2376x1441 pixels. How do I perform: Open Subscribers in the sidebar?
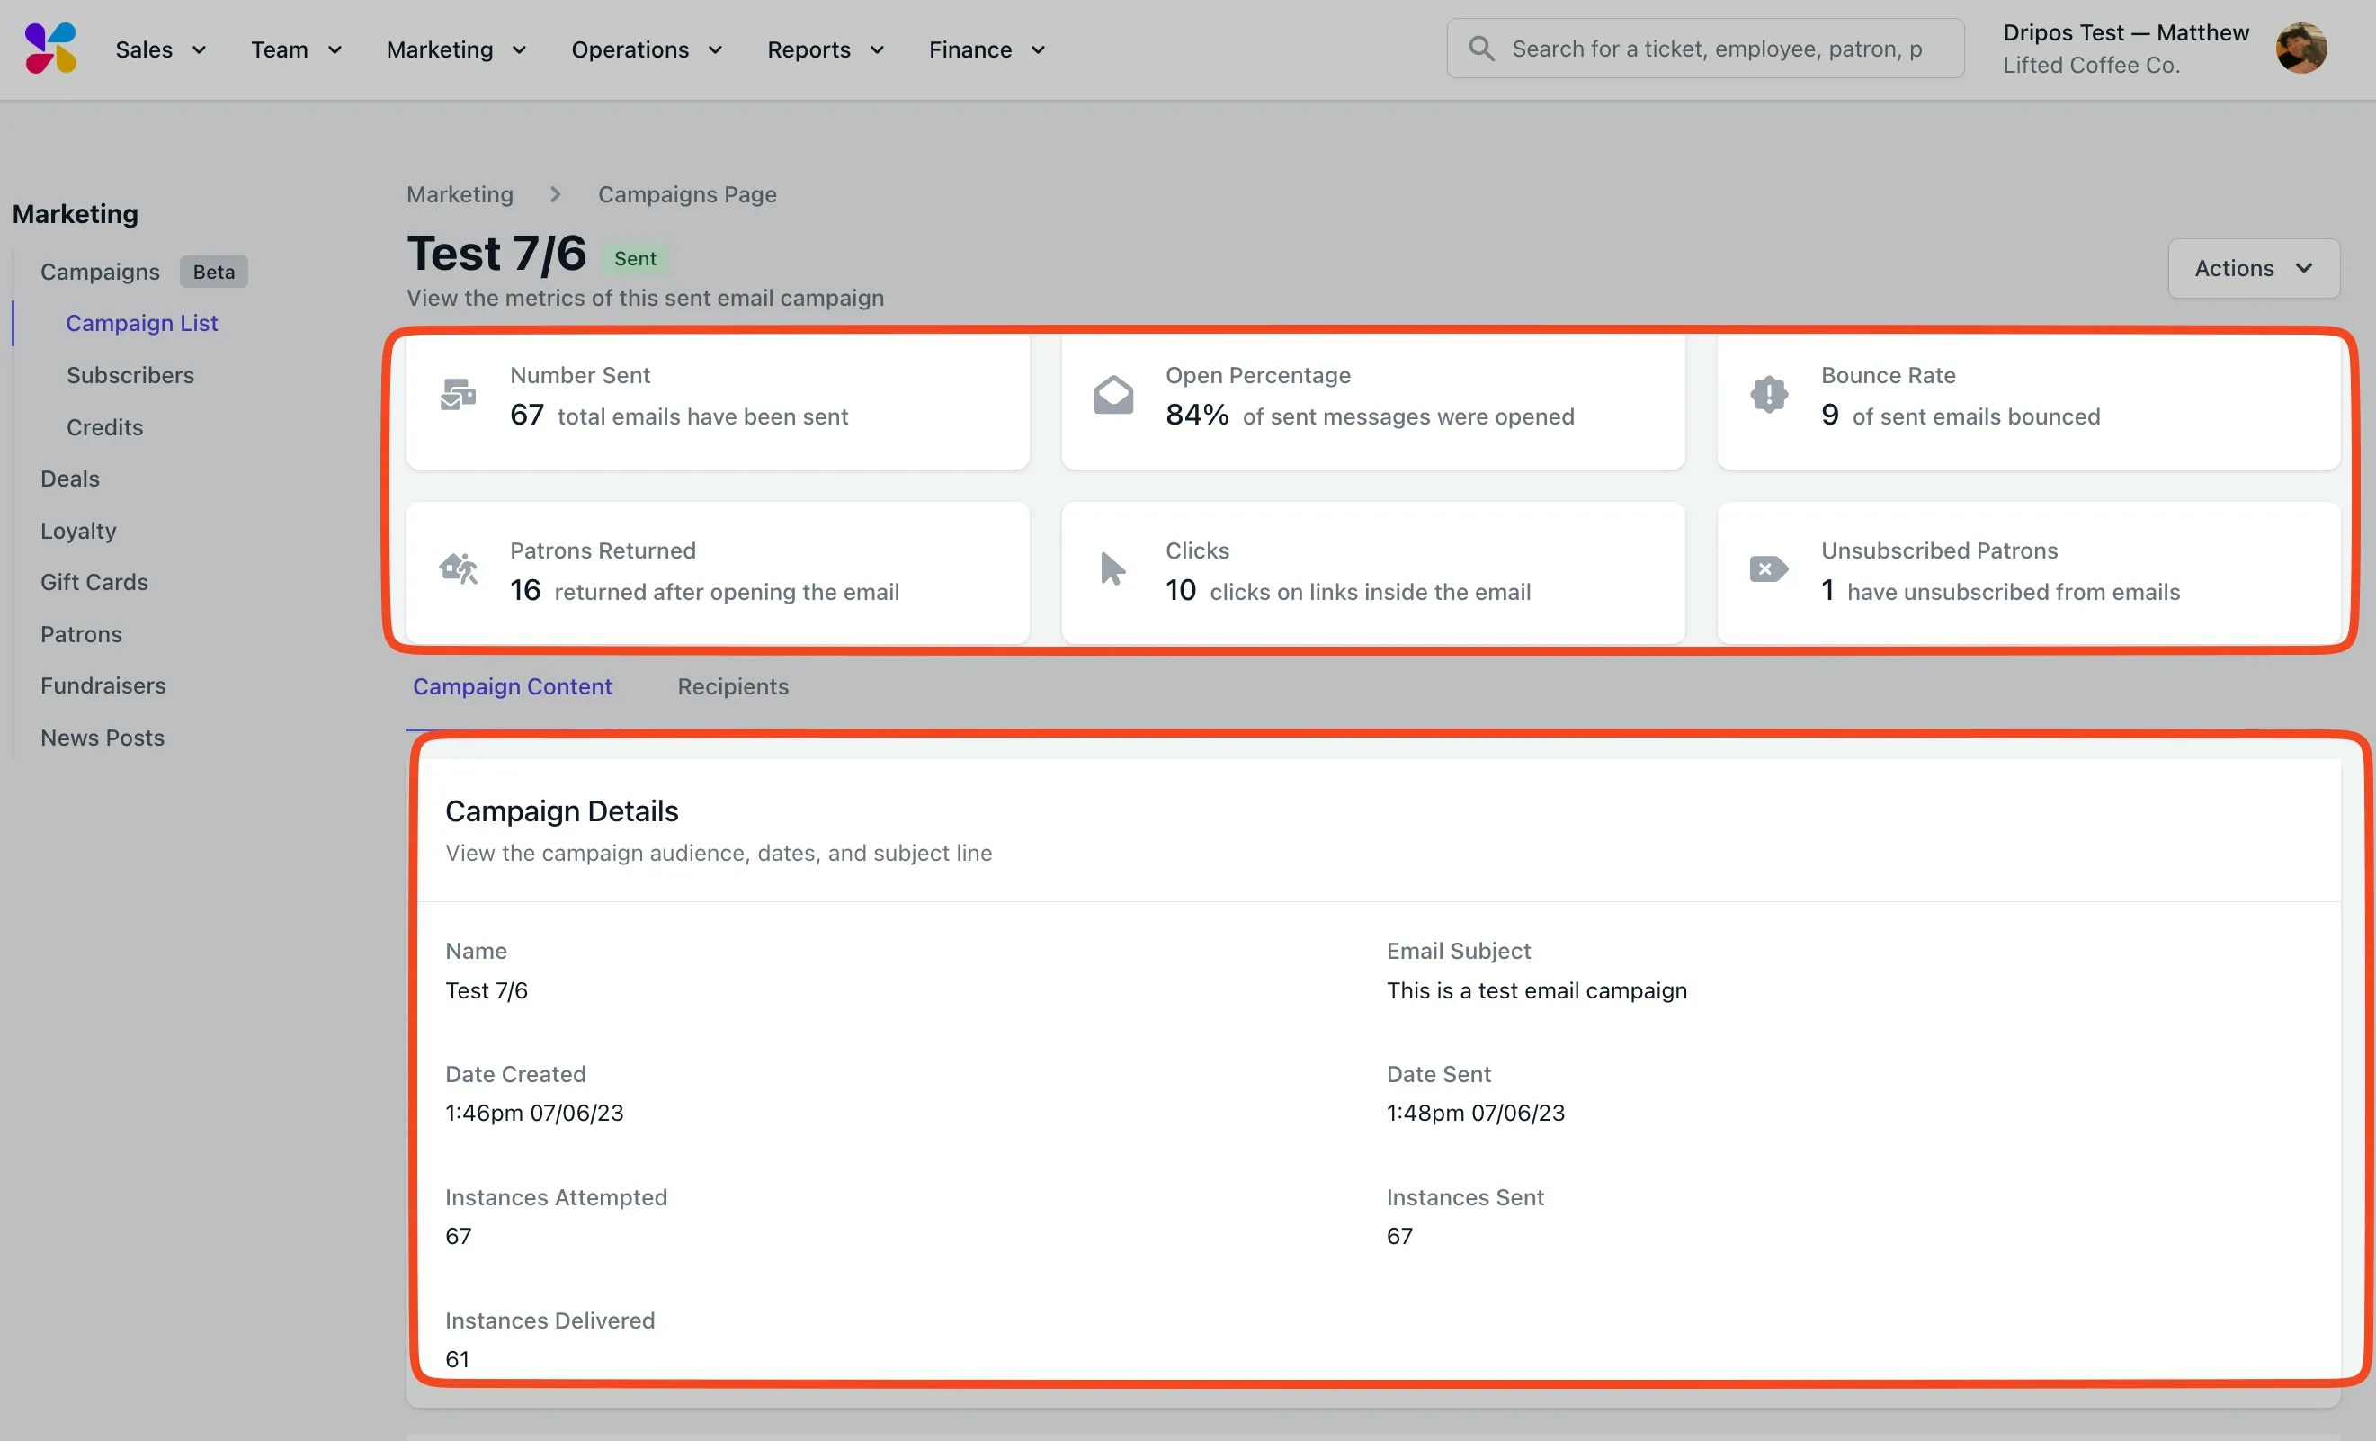[130, 375]
